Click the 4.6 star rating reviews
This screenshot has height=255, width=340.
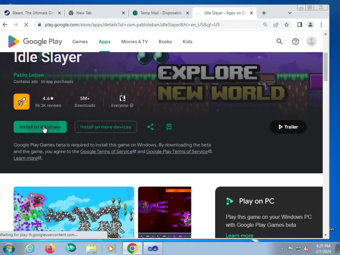pos(48,102)
